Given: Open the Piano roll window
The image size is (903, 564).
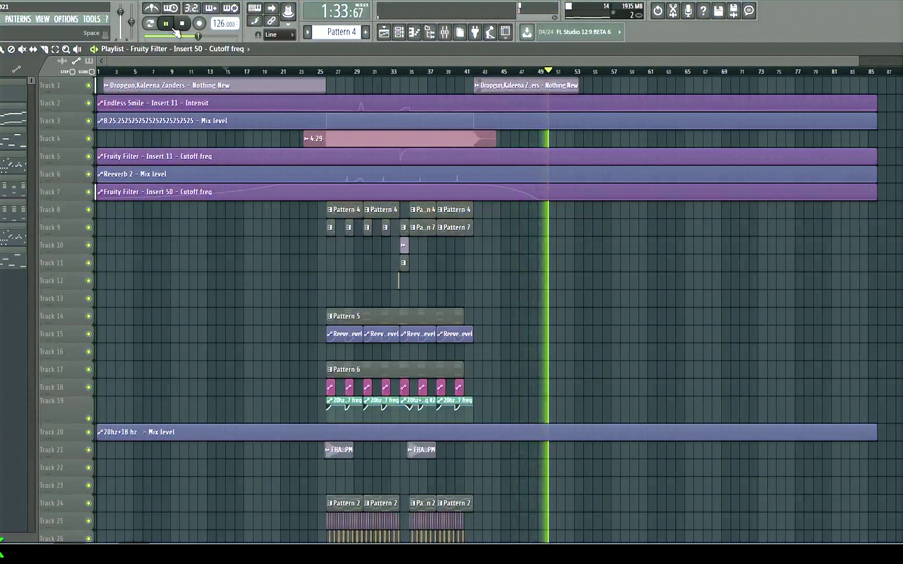Looking at the screenshot, I should [414, 32].
